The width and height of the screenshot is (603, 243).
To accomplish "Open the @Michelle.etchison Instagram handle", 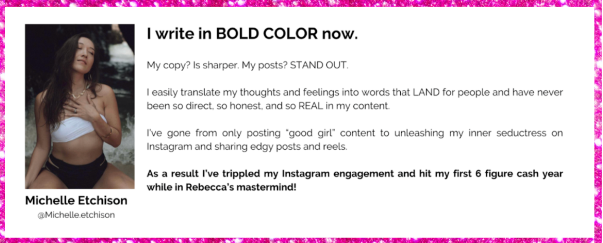I will point(76,215).
